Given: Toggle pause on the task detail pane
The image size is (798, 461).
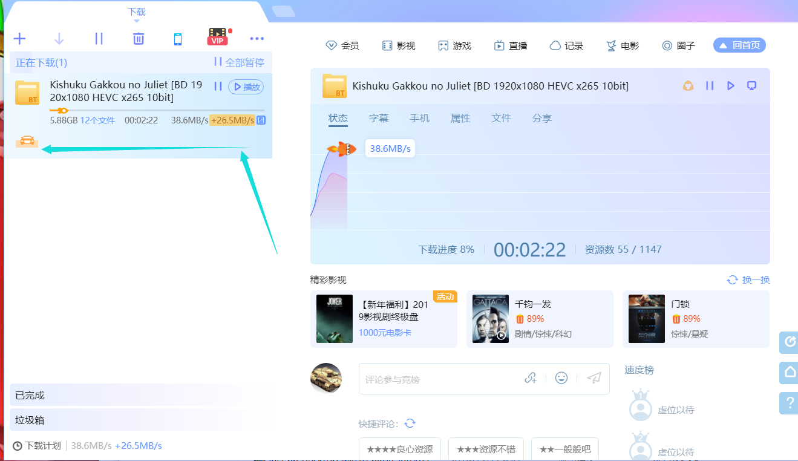Looking at the screenshot, I should pyautogui.click(x=710, y=86).
